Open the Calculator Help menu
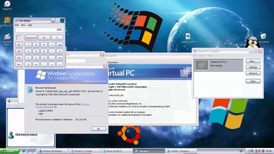274x154 pixels. coord(30,25)
